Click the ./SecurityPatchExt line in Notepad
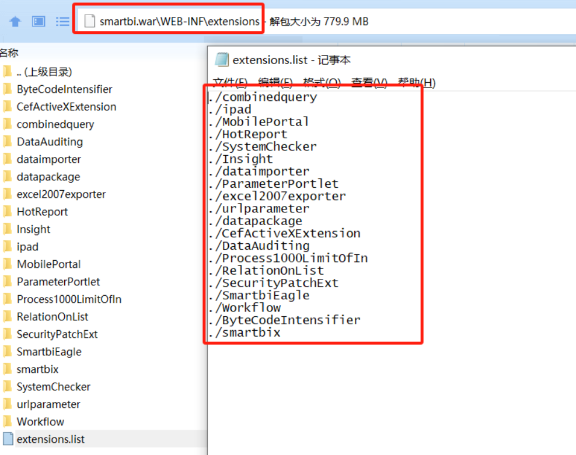576x455 pixels. pyautogui.click(x=273, y=283)
